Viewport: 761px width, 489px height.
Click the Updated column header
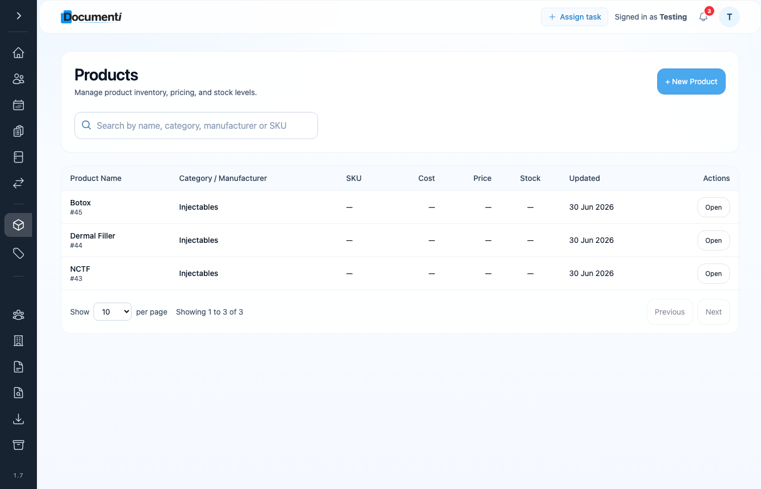pos(584,178)
